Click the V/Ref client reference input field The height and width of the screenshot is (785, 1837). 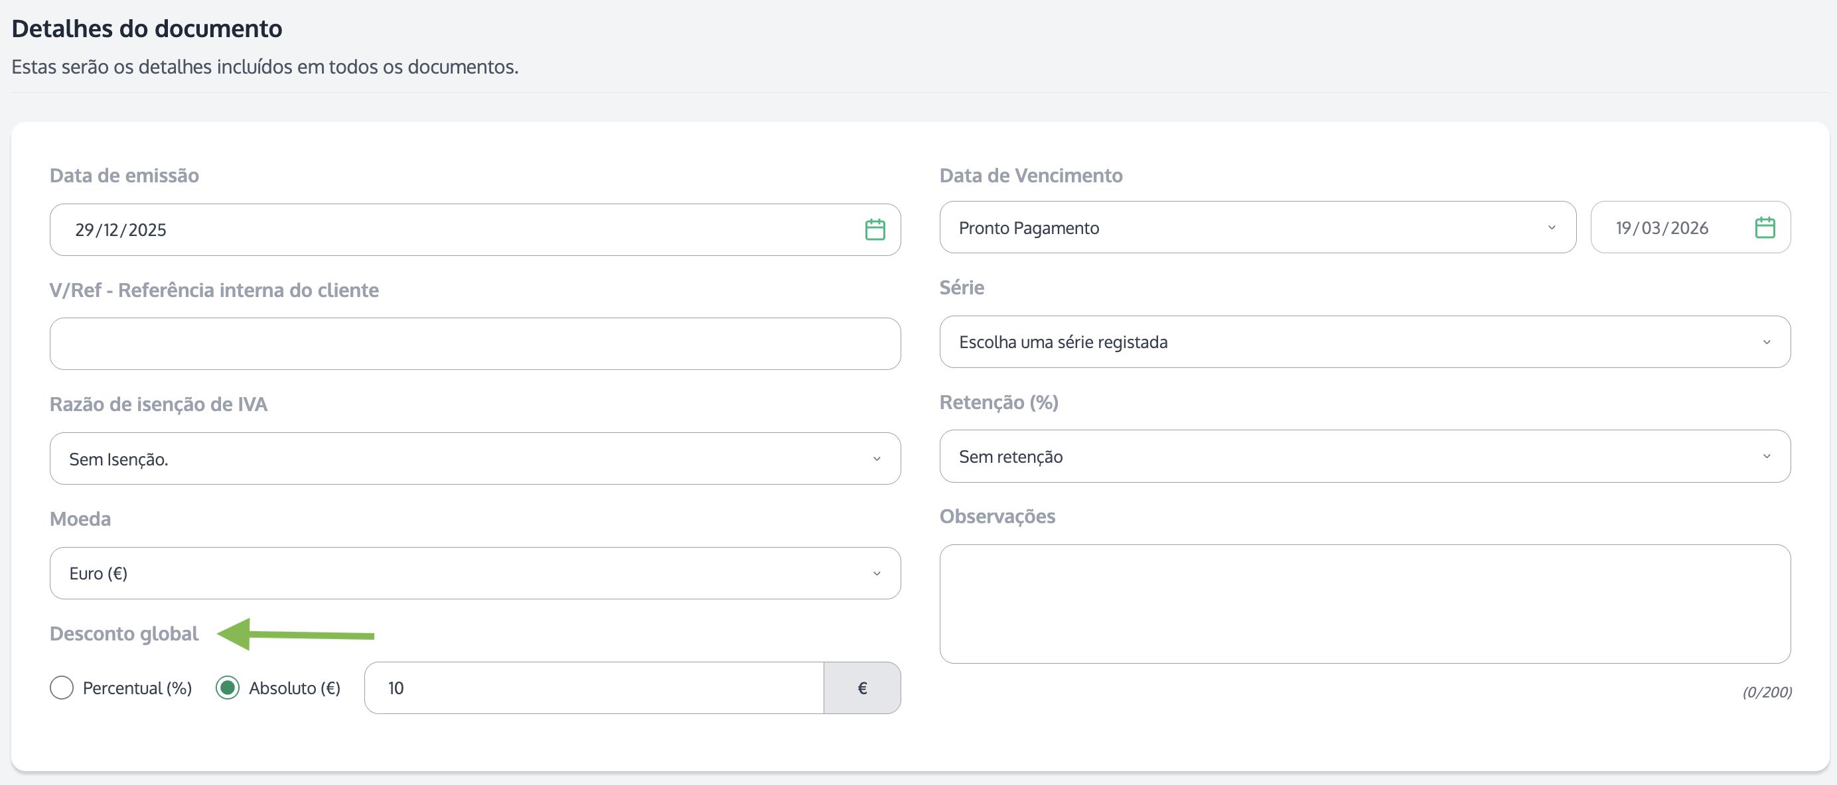pos(475,344)
